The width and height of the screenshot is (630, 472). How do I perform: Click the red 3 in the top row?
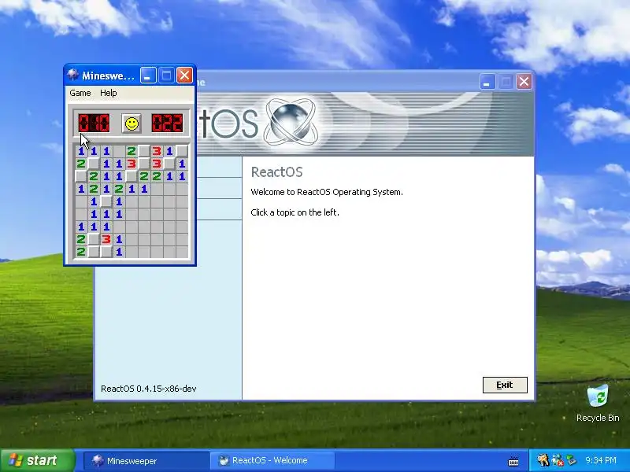point(157,151)
